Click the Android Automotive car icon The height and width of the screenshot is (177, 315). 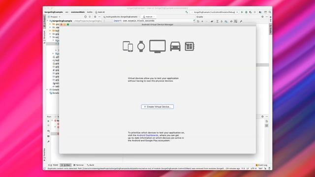coord(175,46)
